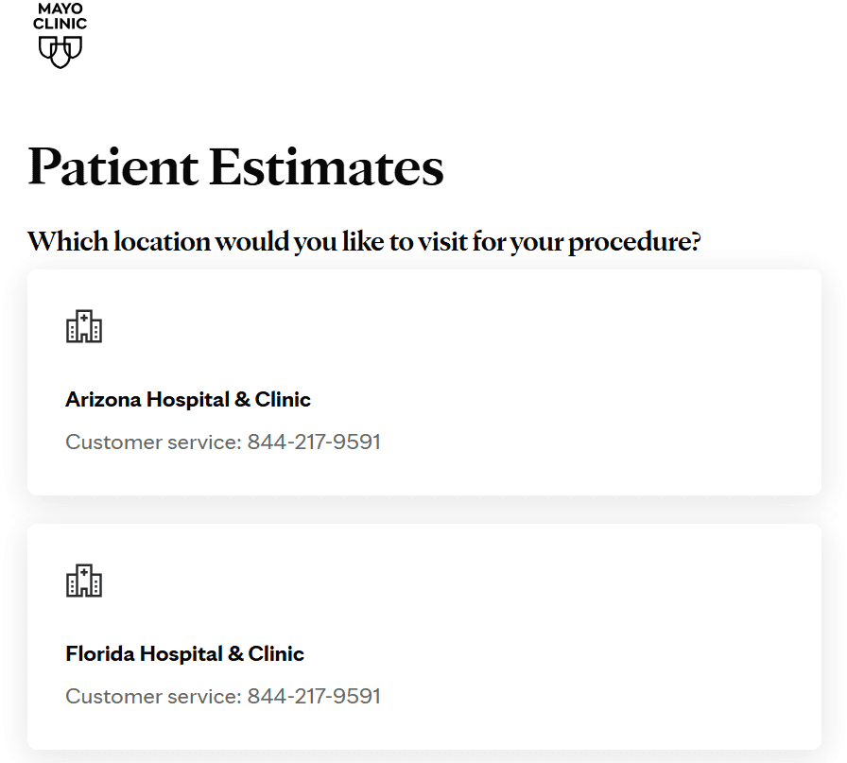Screen dimensions: 847x763
Task: Click the phone number in the Florida card
Action: [314, 697]
